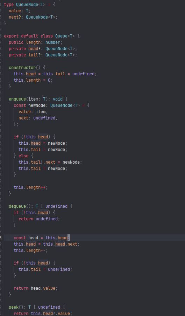Click the 'return this.head?.value;' line
The width and height of the screenshot is (185, 316).
tap(43, 314)
